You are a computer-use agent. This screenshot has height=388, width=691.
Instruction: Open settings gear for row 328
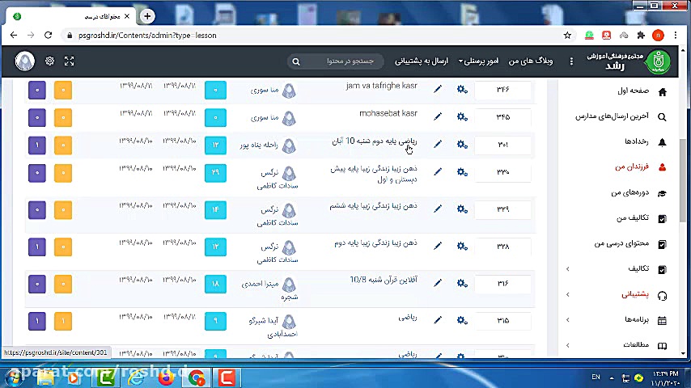[x=462, y=247]
